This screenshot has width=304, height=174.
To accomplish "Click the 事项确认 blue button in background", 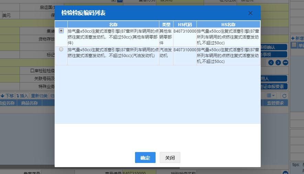I will [274, 47].
